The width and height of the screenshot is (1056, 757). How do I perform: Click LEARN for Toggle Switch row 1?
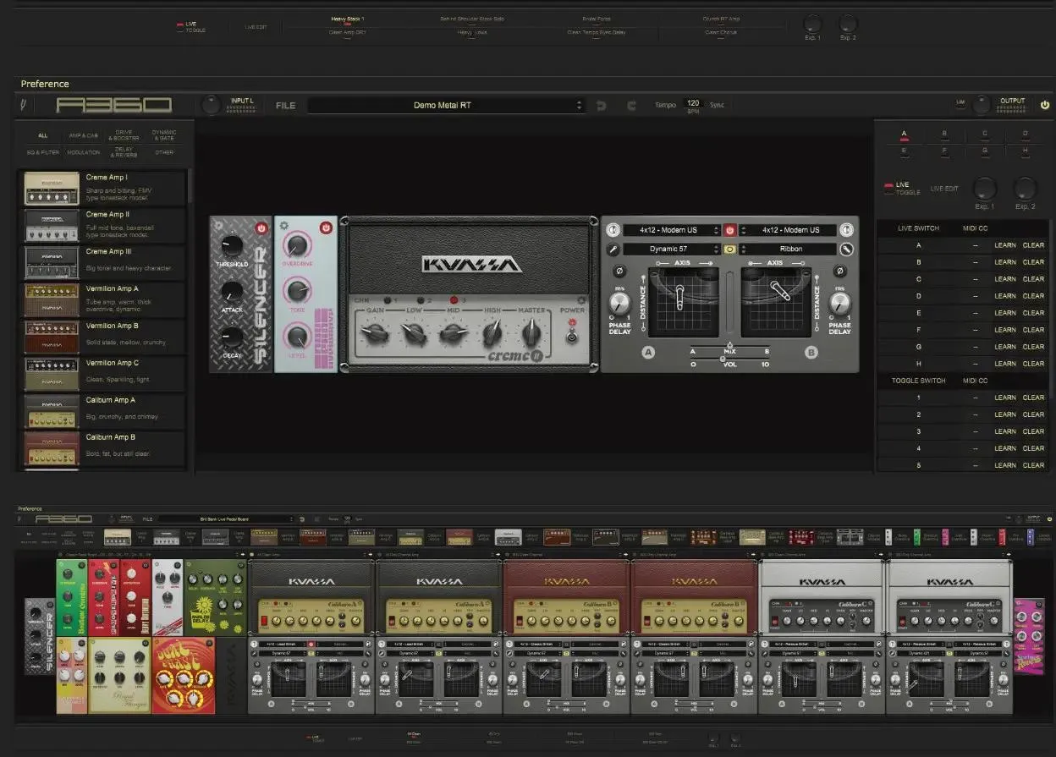tap(1005, 398)
